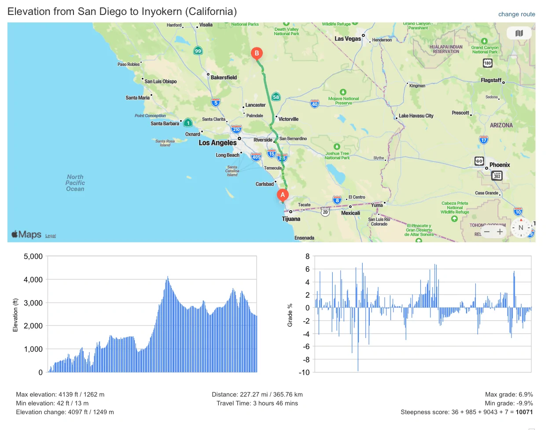Image resolution: width=548 pixels, height=430 pixels.
Task: Click the Interstate 405 shield
Action: coord(256,157)
